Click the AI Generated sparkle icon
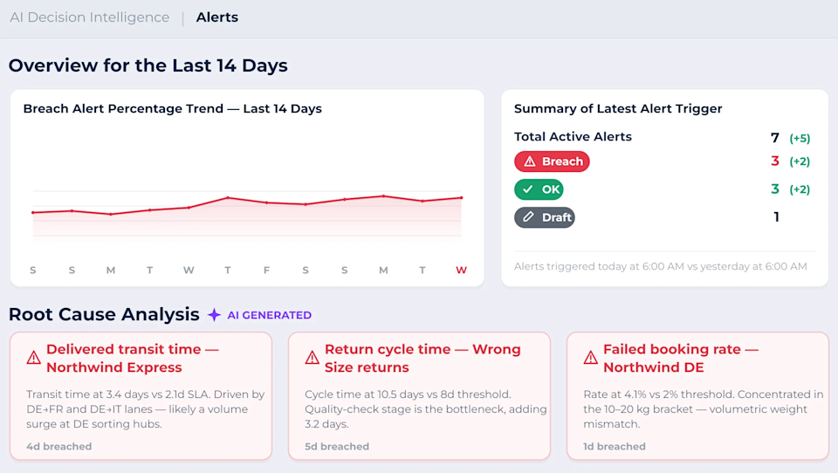The height and width of the screenshot is (473, 838). coord(214,315)
